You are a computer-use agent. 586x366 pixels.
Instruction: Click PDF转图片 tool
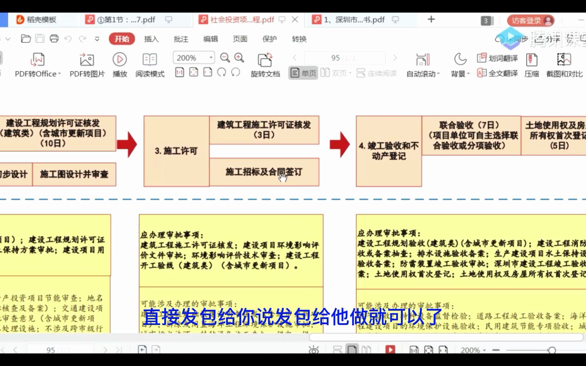pos(87,65)
